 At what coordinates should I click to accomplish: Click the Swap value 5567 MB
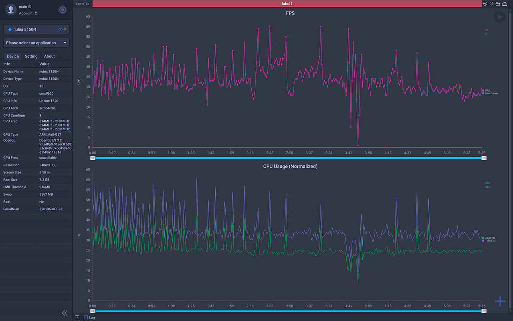click(x=46, y=194)
